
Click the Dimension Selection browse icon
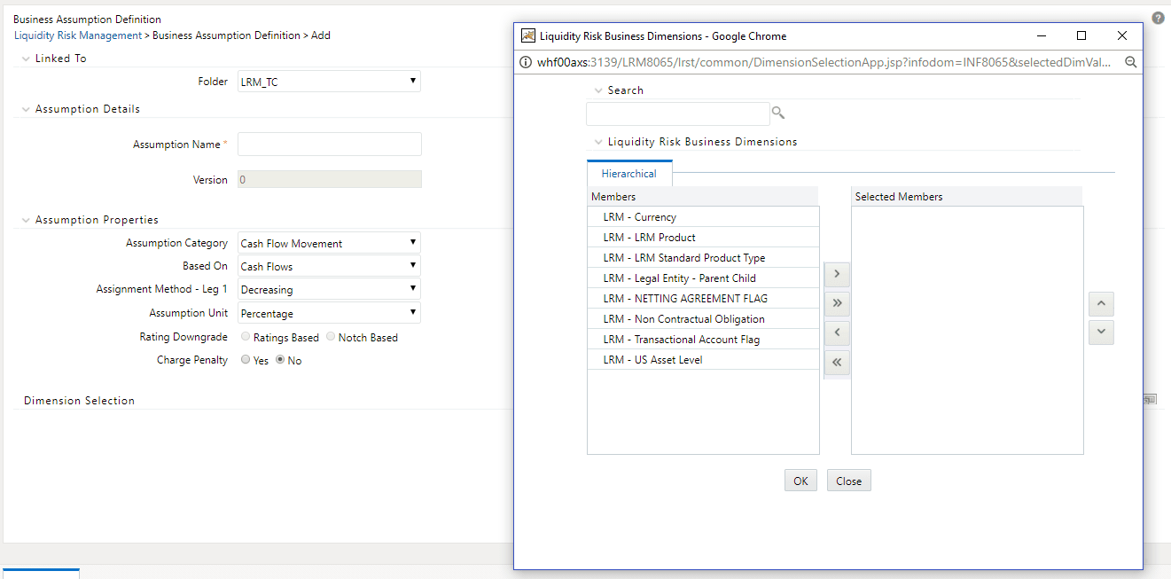point(1150,400)
